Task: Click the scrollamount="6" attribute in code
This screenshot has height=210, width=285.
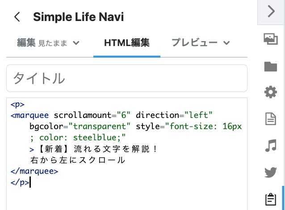Action: (92, 115)
